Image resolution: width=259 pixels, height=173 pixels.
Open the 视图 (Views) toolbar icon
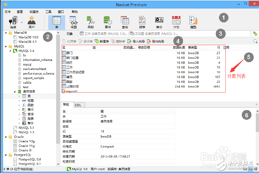click(x=73, y=20)
